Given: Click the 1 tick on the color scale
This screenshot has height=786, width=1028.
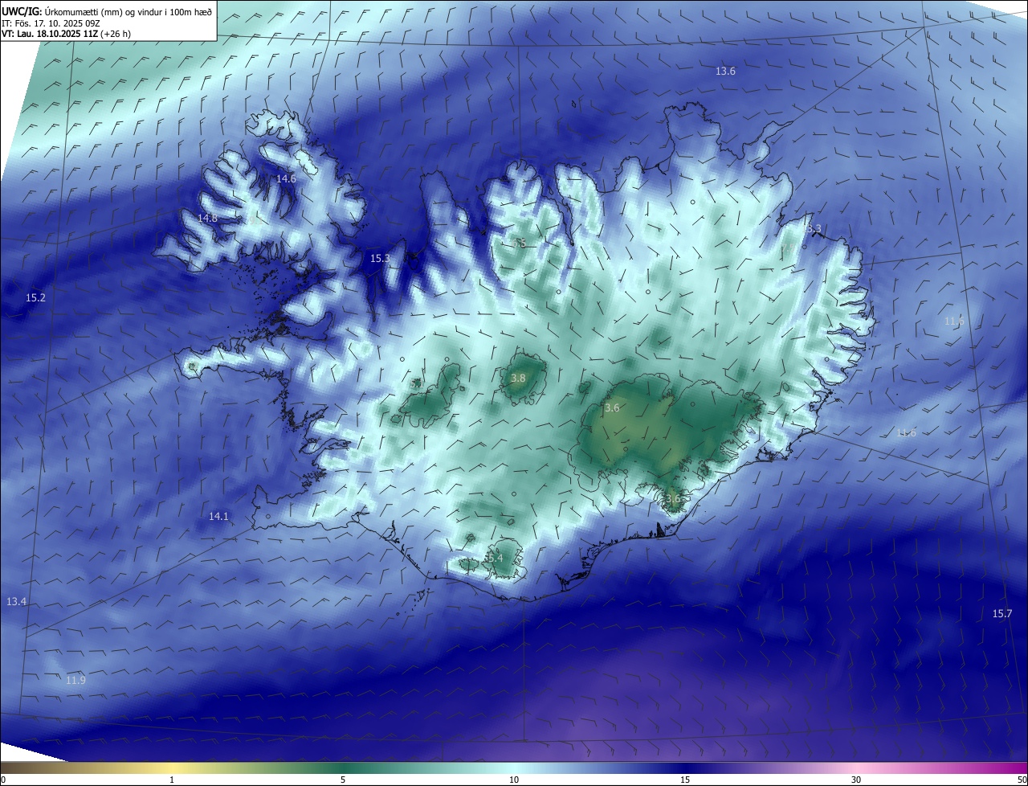Looking at the screenshot, I should (x=172, y=780).
